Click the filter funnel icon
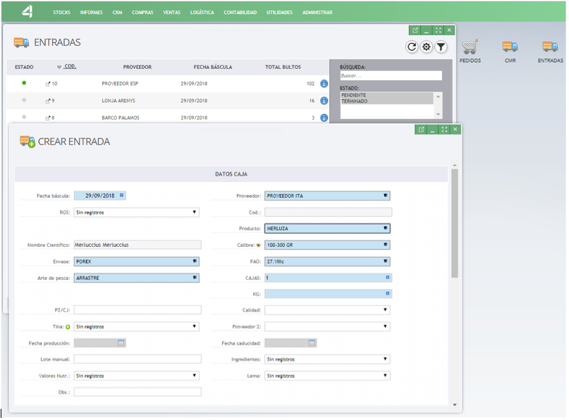The height and width of the screenshot is (420, 569). pos(441,47)
